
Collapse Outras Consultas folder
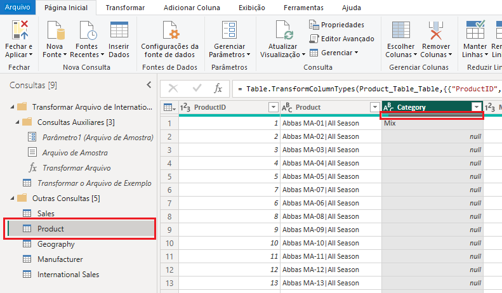coord(12,199)
